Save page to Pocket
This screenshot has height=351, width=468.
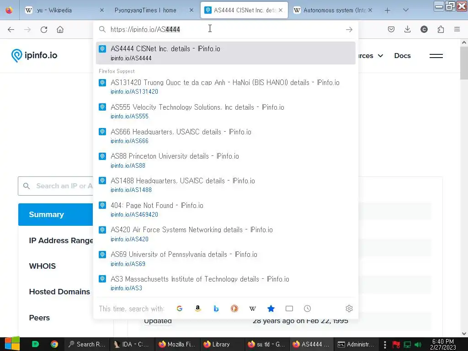tap(391, 29)
